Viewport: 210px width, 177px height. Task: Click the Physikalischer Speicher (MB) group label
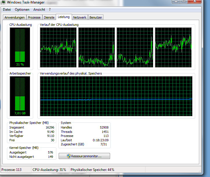(29, 123)
